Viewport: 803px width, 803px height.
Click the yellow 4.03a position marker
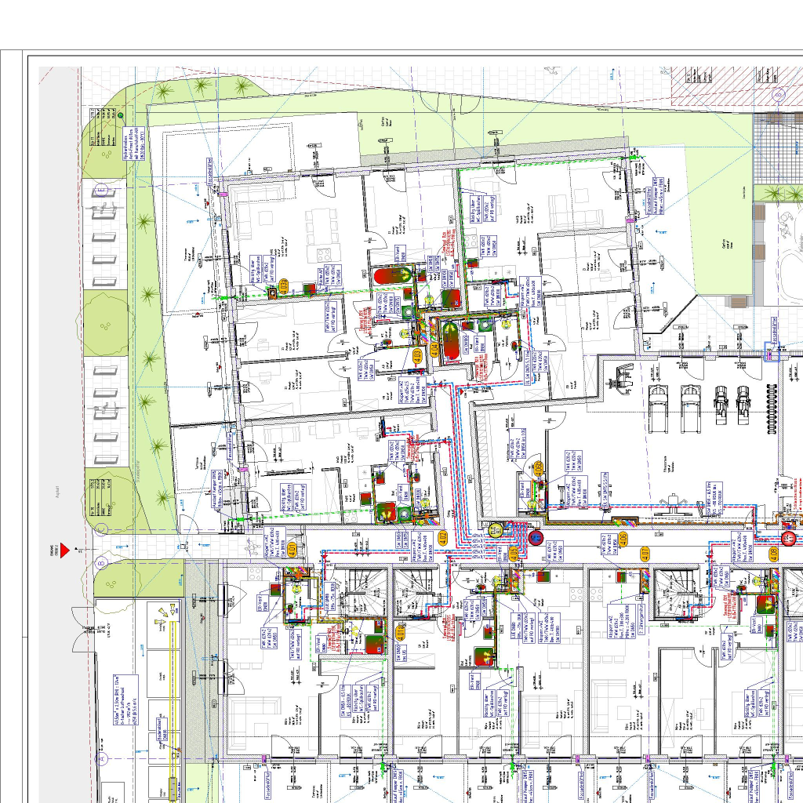[x=283, y=288]
